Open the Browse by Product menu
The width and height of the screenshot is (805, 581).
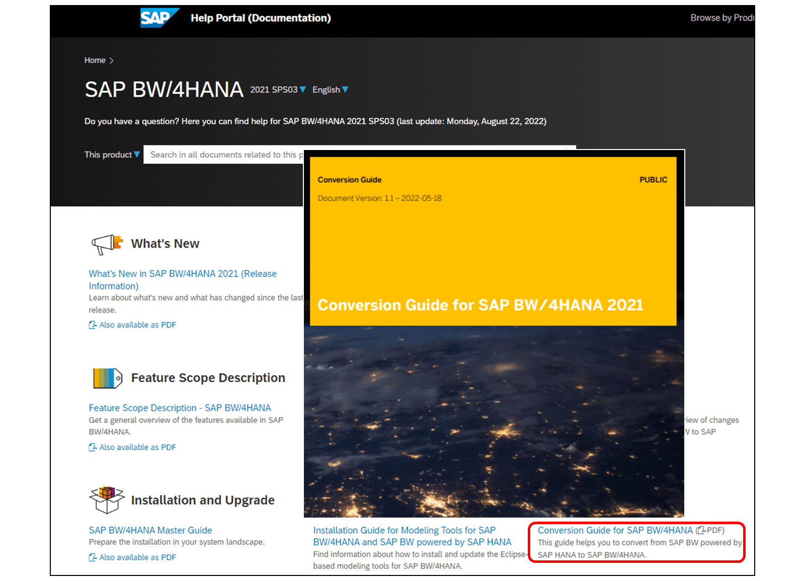click(722, 18)
